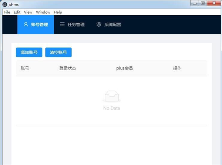
Task: Click the 添加账号 button
Action: pos(29,53)
